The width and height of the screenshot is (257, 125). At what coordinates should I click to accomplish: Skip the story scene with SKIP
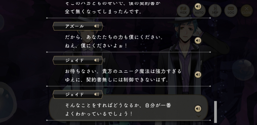tap(215, 11)
